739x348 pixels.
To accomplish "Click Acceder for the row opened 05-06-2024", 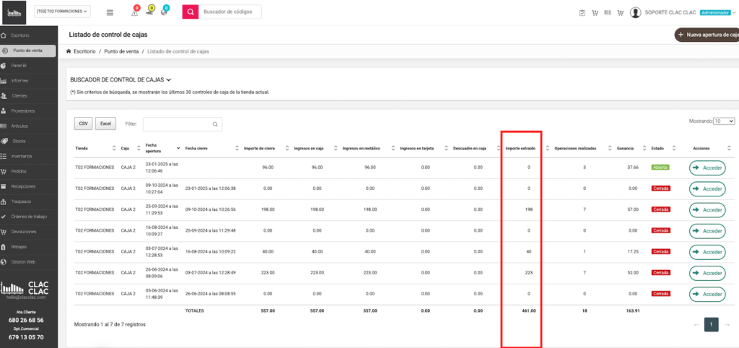I will [x=707, y=295].
